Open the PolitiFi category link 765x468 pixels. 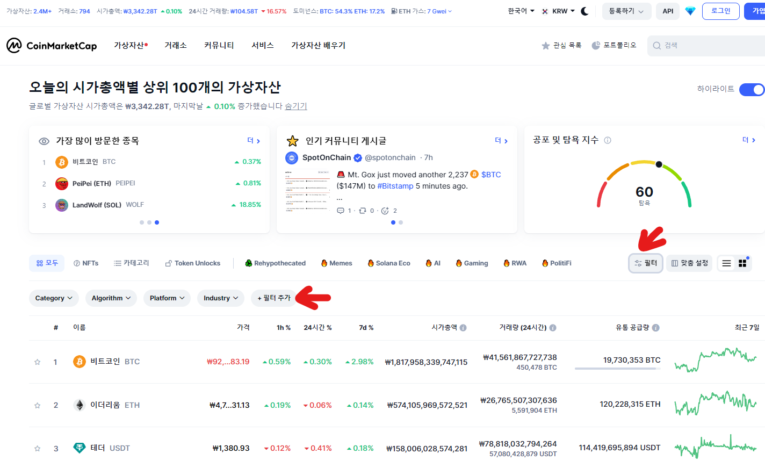pyautogui.click(x=557, y=263)
